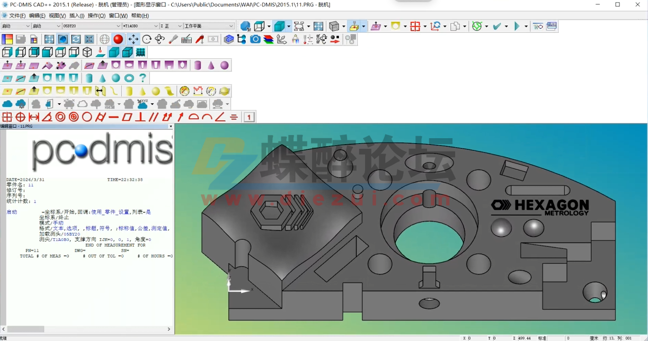
Task: Click the globe wireframe icon in the toolbar
Action: click(x=105, y=39)
